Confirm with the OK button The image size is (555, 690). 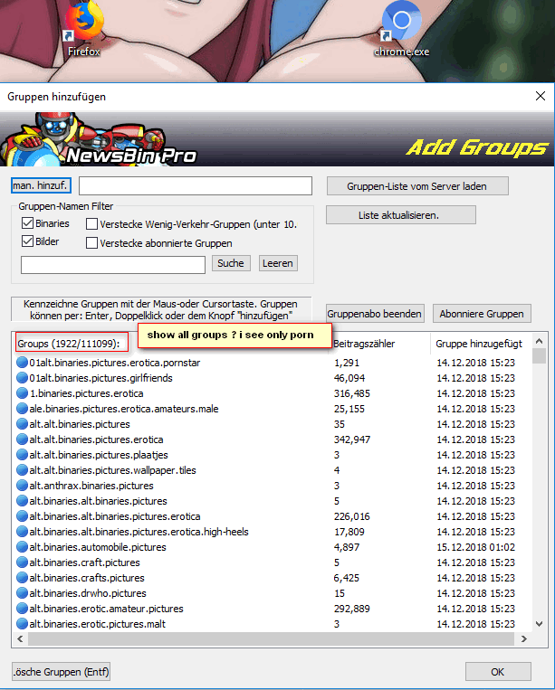click(498, 672)
